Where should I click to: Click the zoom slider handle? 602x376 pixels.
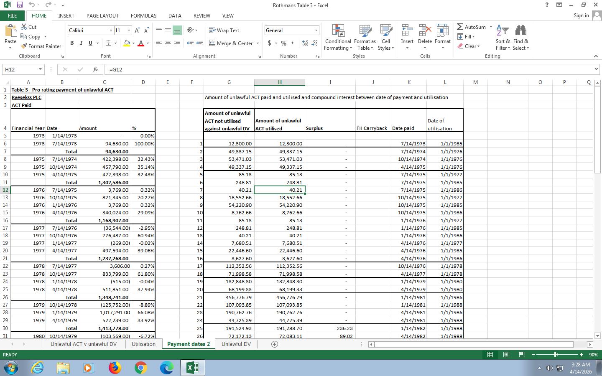point(555,355)
